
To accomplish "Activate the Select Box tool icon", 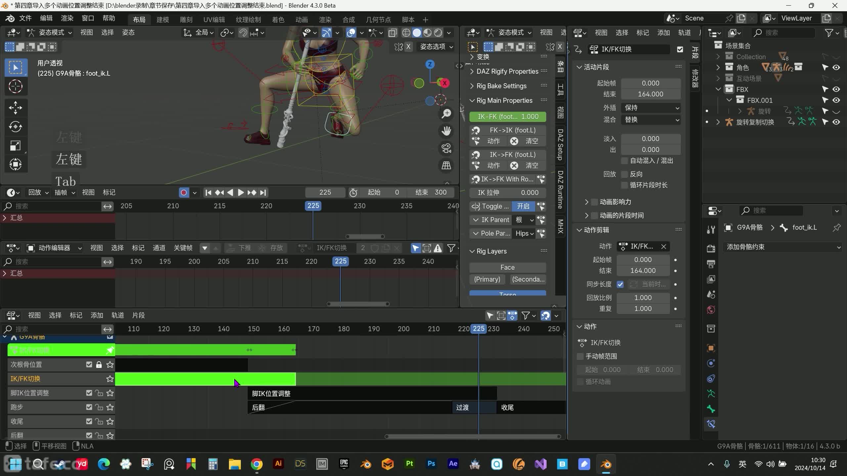I will [x=15, y=67].
